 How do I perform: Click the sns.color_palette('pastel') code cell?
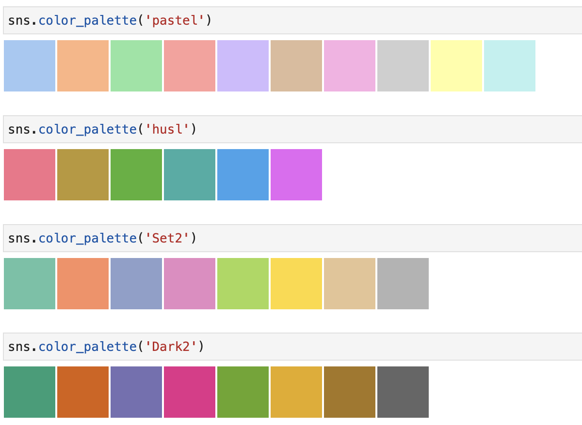[x=291, y=21]
